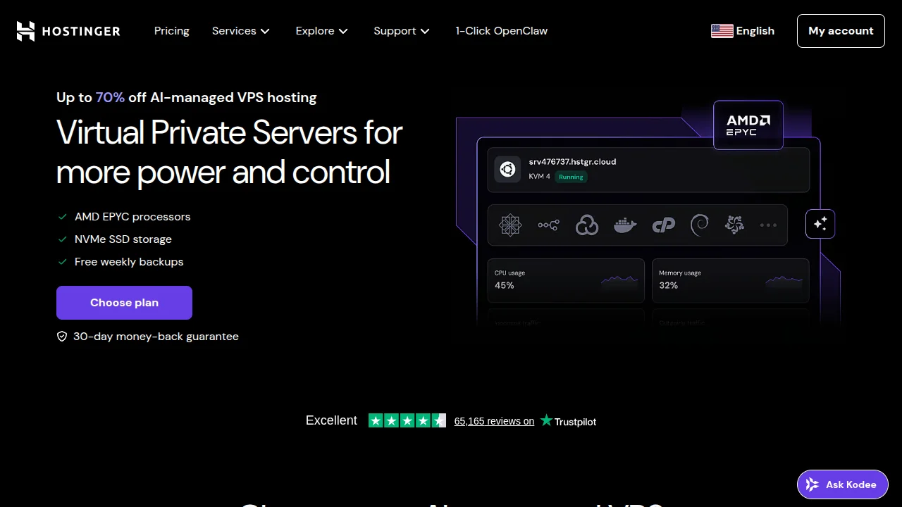Change language from English using the flag selector

point(742,31)
